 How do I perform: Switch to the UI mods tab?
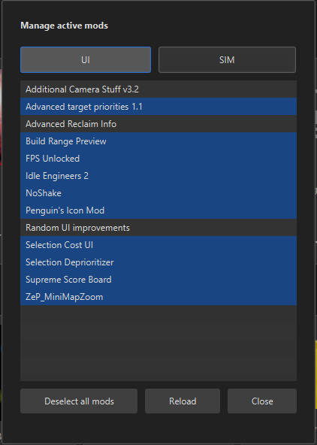pos(86,60)
